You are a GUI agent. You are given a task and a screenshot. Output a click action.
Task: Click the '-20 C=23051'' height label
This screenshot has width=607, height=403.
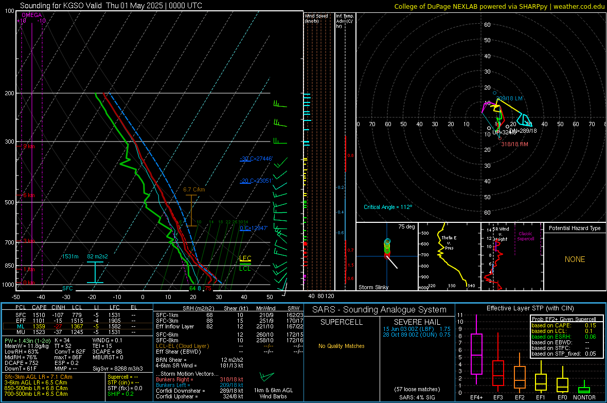click(256, 181)
